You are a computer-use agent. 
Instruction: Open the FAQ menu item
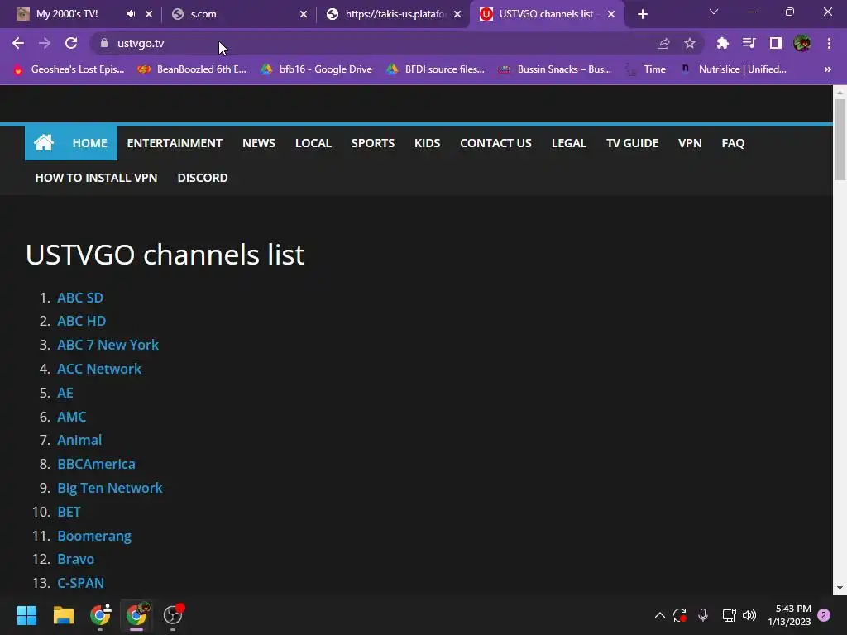pos(733,143)
